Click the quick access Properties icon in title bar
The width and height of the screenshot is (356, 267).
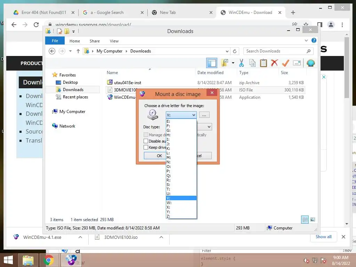pyautogui.click(x=59, y=31)
